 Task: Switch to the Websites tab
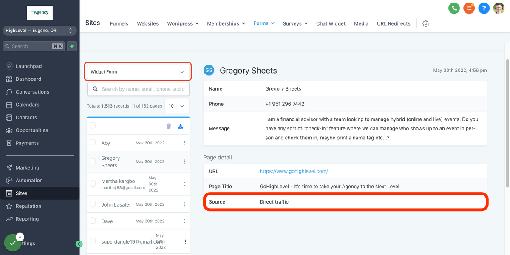tap(148, 24)
